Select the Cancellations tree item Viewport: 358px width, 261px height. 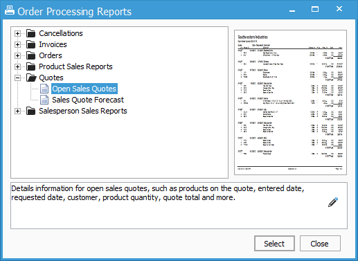tap(61, 33)
